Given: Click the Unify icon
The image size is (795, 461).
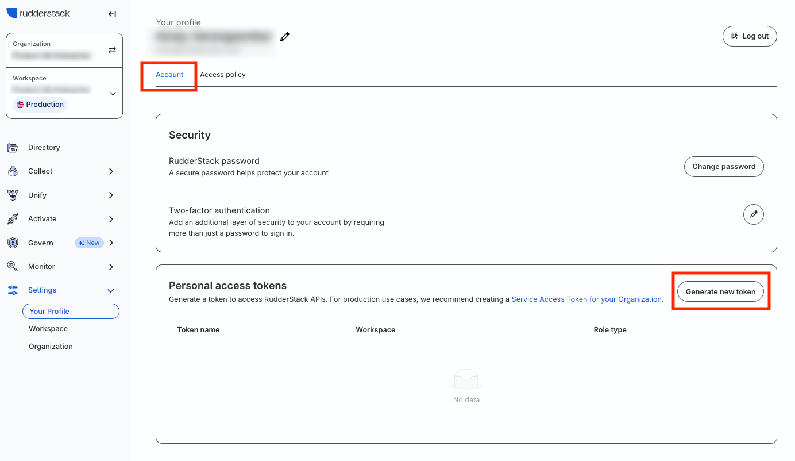Looking at the screenshot, I should tap(13, 195).
